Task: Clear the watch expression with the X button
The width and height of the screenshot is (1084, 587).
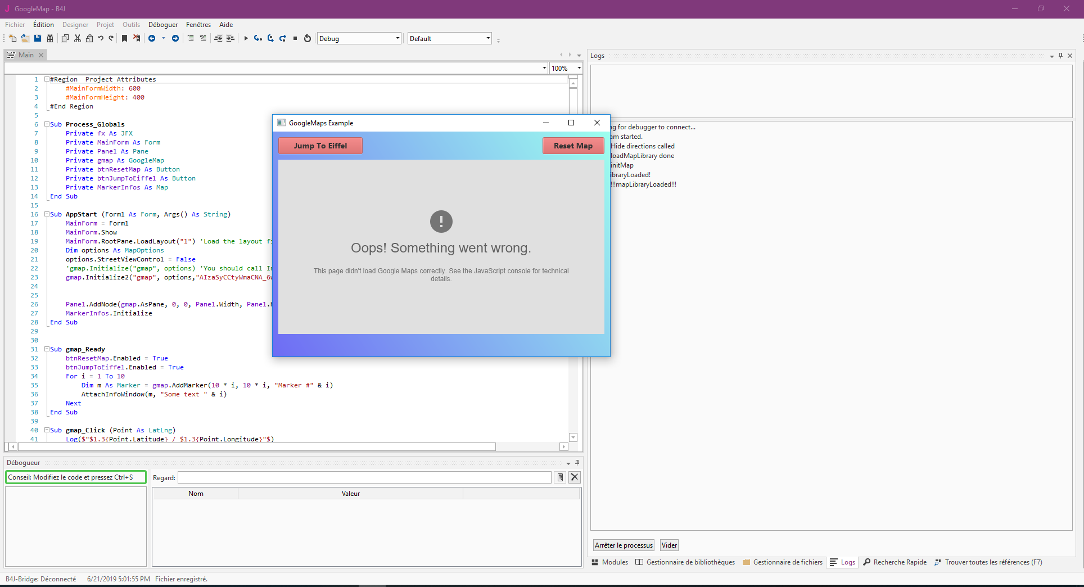Action: click(x=575, y=477)
